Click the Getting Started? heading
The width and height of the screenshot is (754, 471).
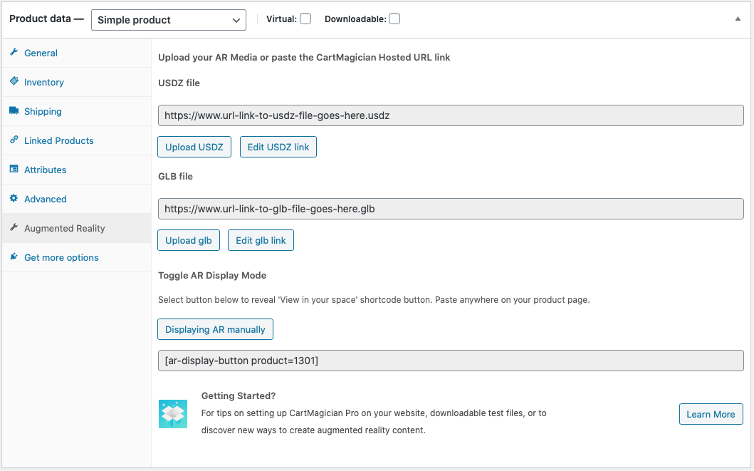pos(239,395)
